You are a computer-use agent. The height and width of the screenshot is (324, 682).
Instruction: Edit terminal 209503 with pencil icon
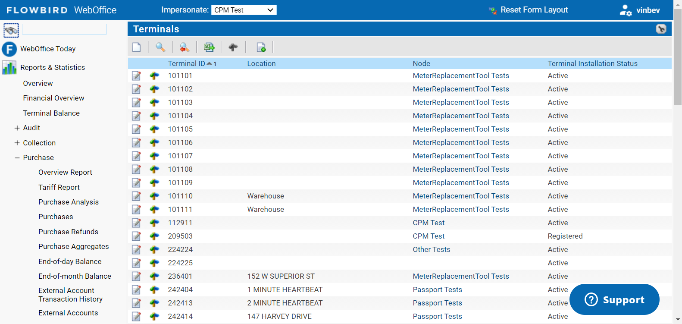136,236
